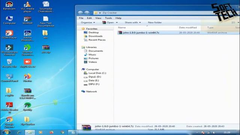The image size is (240, 135).
Task: Select the Bandicam archive on desktop
Action: point(27,93)
